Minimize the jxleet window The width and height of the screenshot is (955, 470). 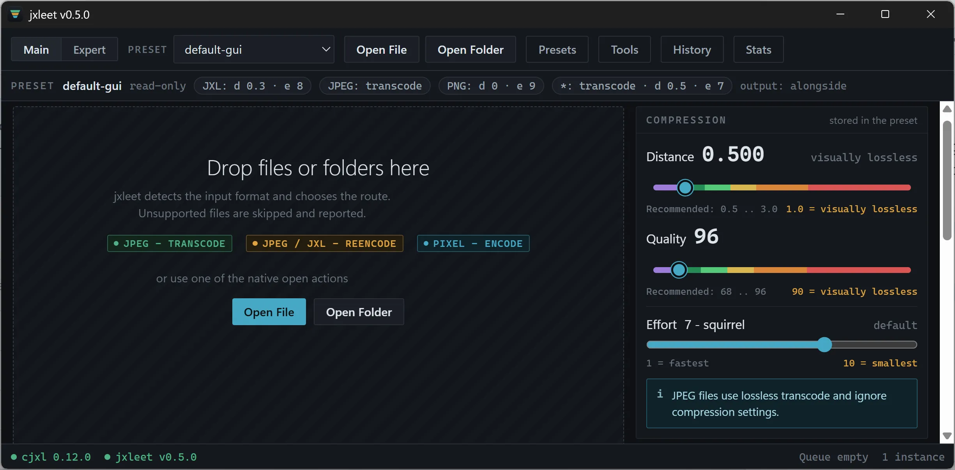pyautogui.click(x=840, y=14)
